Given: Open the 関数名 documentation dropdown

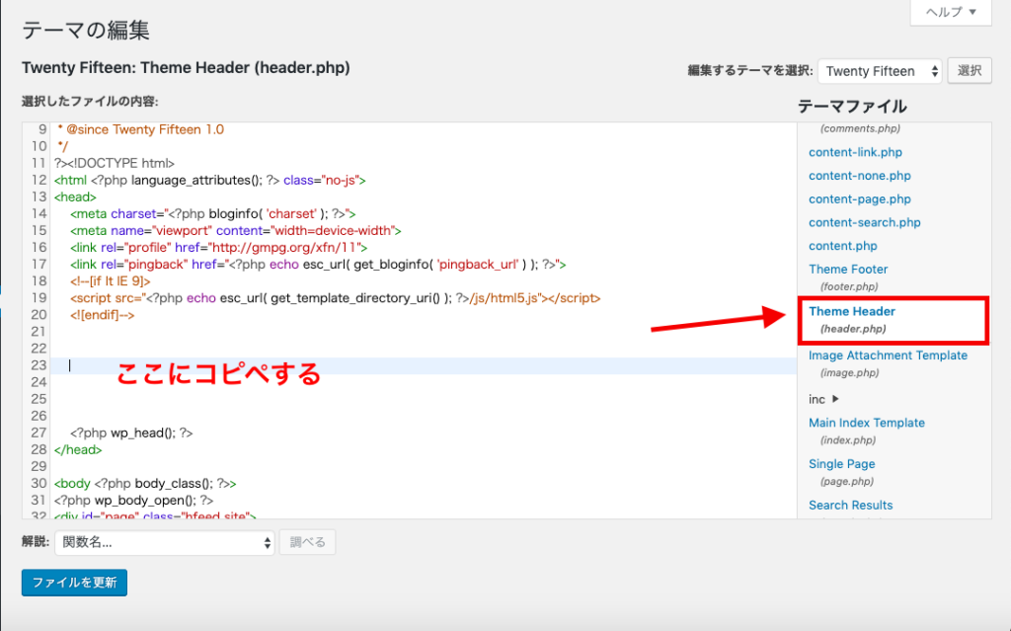Looking at the screenshot, I should click(165, 542).
